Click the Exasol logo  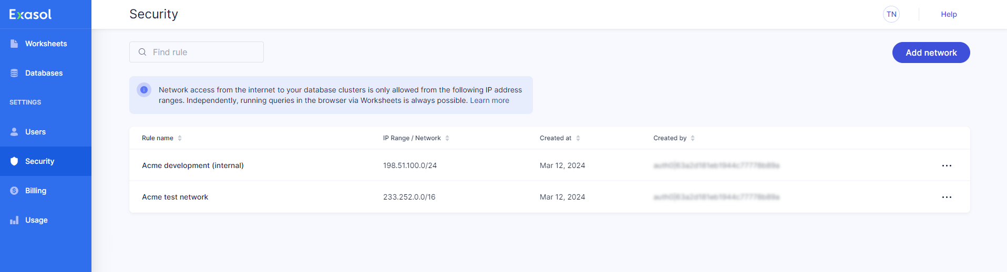[x=30, y=14]
